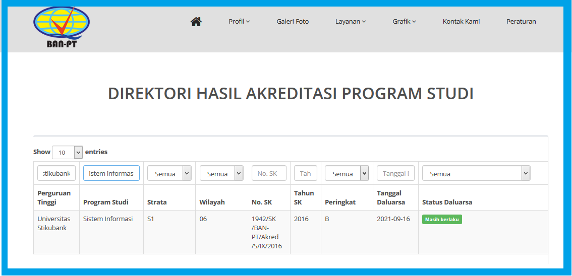Screen dimensions: 572x276
Task: Focus the Program Studi filter field
Action: pos(111,173)
